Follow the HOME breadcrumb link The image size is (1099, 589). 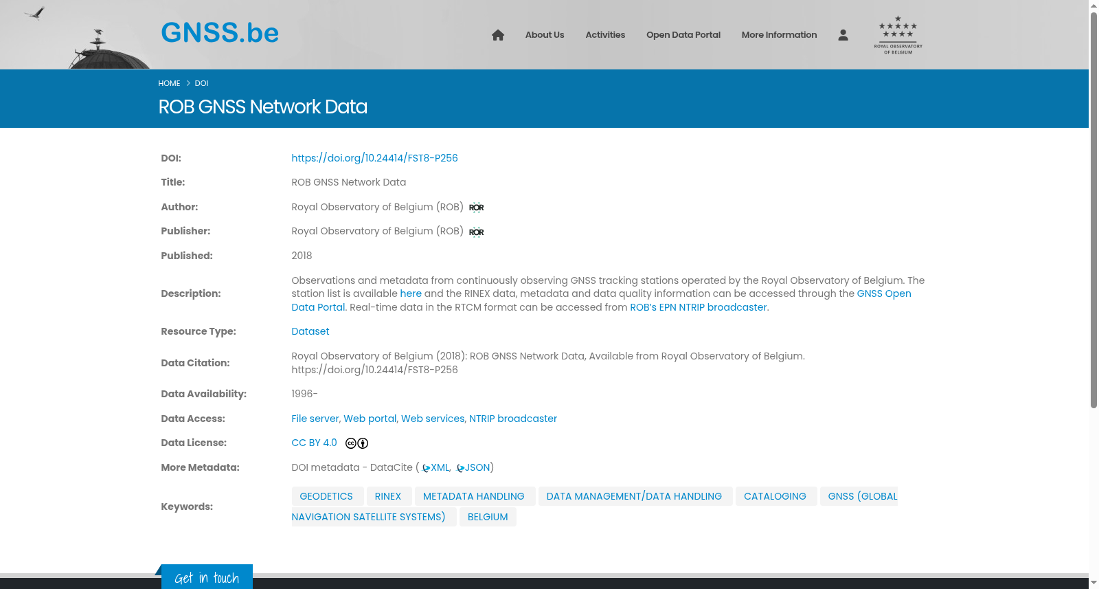pyautogui.click(x=169, y=83)
